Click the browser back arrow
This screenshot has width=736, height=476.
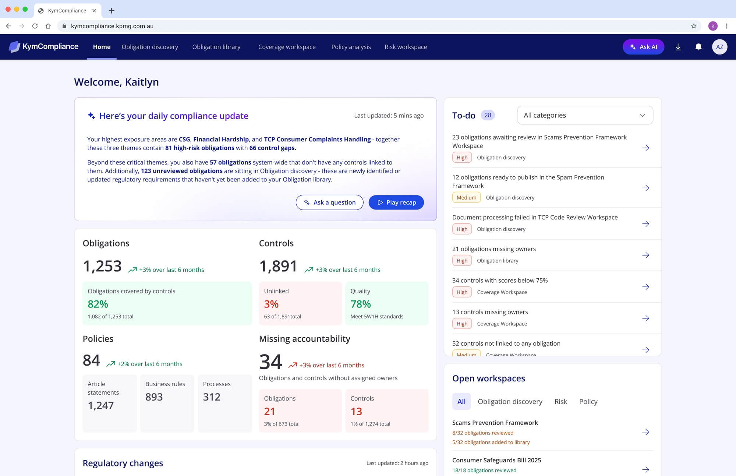tap(8, 26)
